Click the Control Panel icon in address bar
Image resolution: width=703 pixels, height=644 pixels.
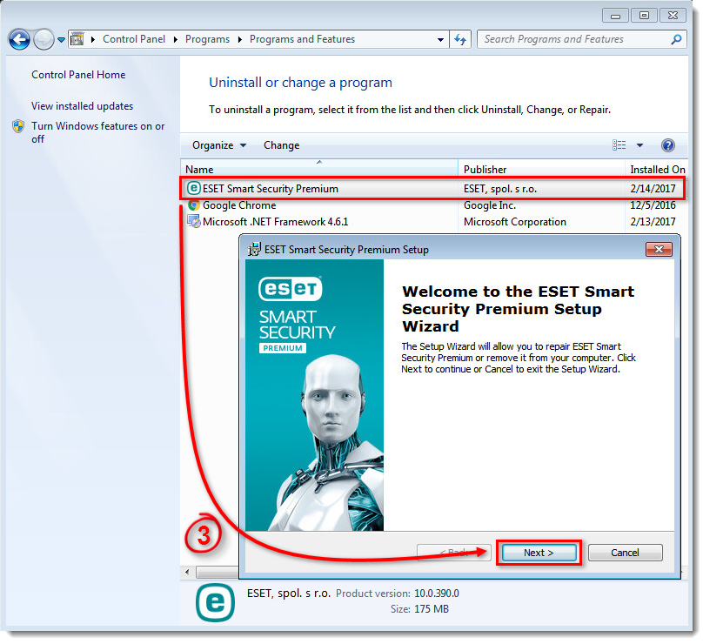[77, 39]
